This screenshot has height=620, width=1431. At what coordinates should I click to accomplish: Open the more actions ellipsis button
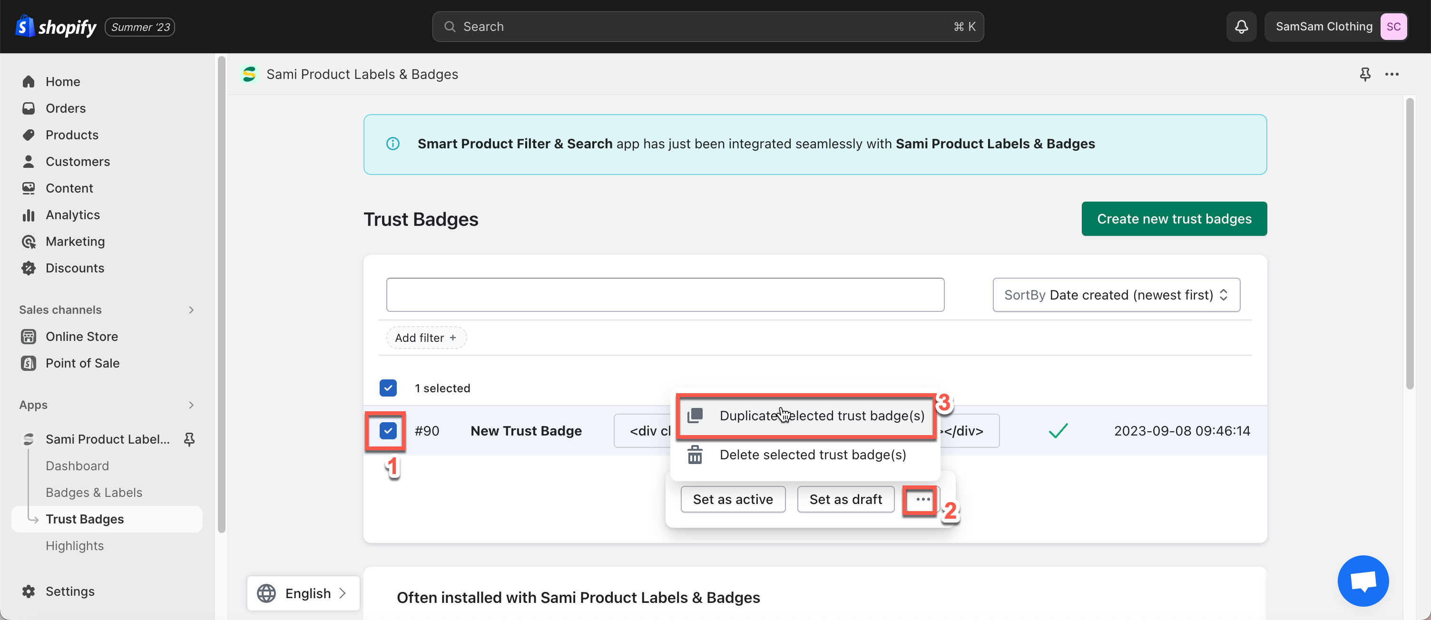point(923,500)
